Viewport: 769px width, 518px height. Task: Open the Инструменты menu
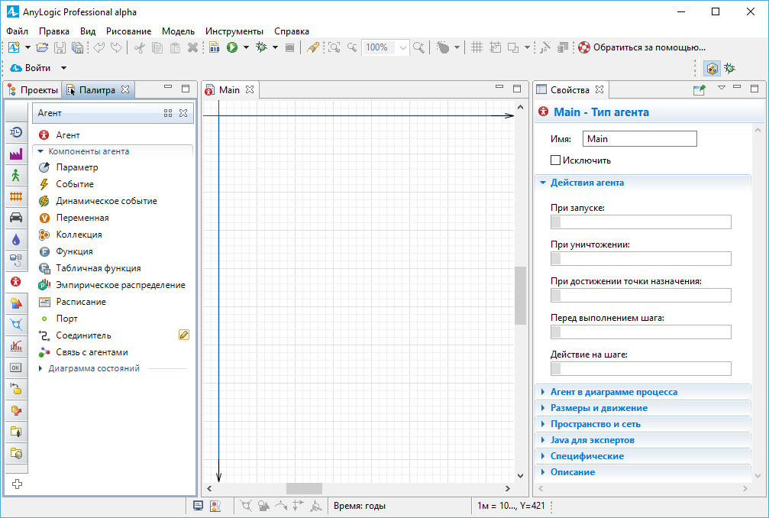pos(234,31)
